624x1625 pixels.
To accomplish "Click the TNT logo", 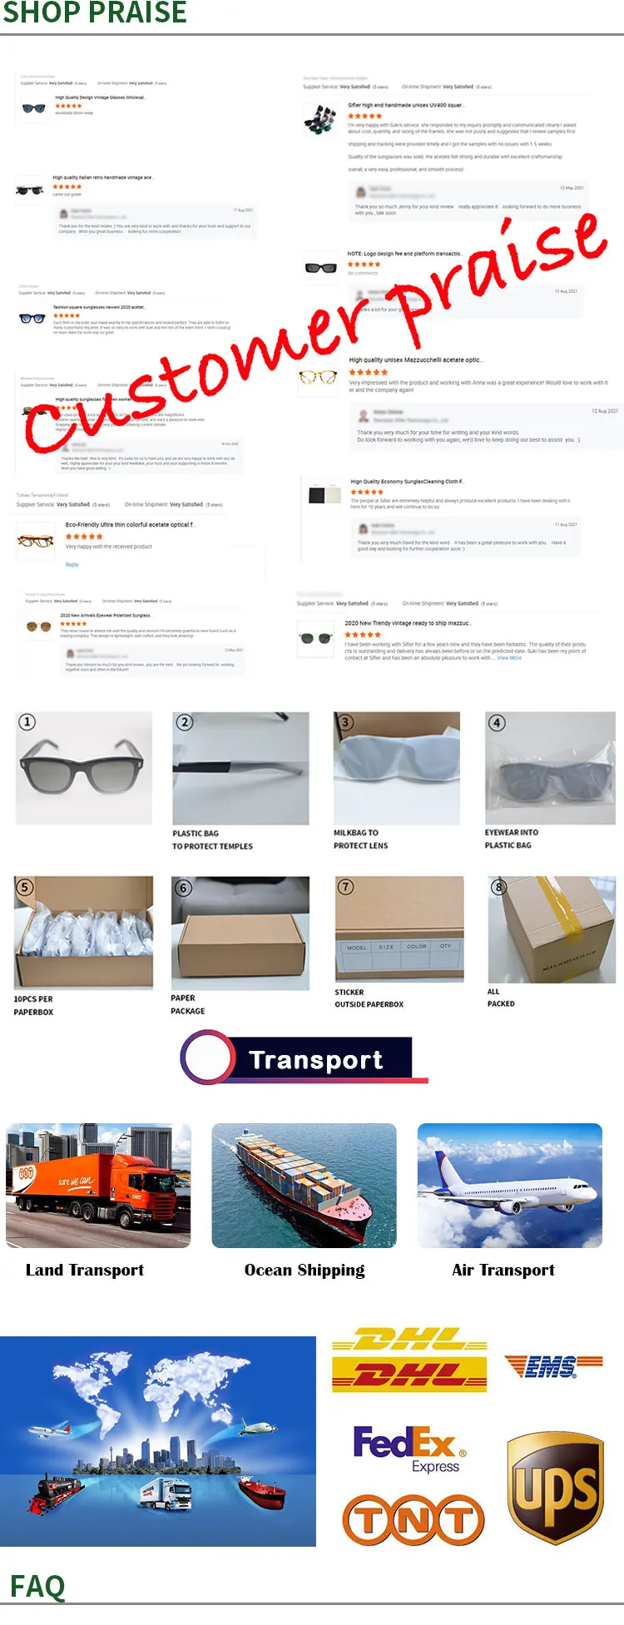I will click(414, 1519).
